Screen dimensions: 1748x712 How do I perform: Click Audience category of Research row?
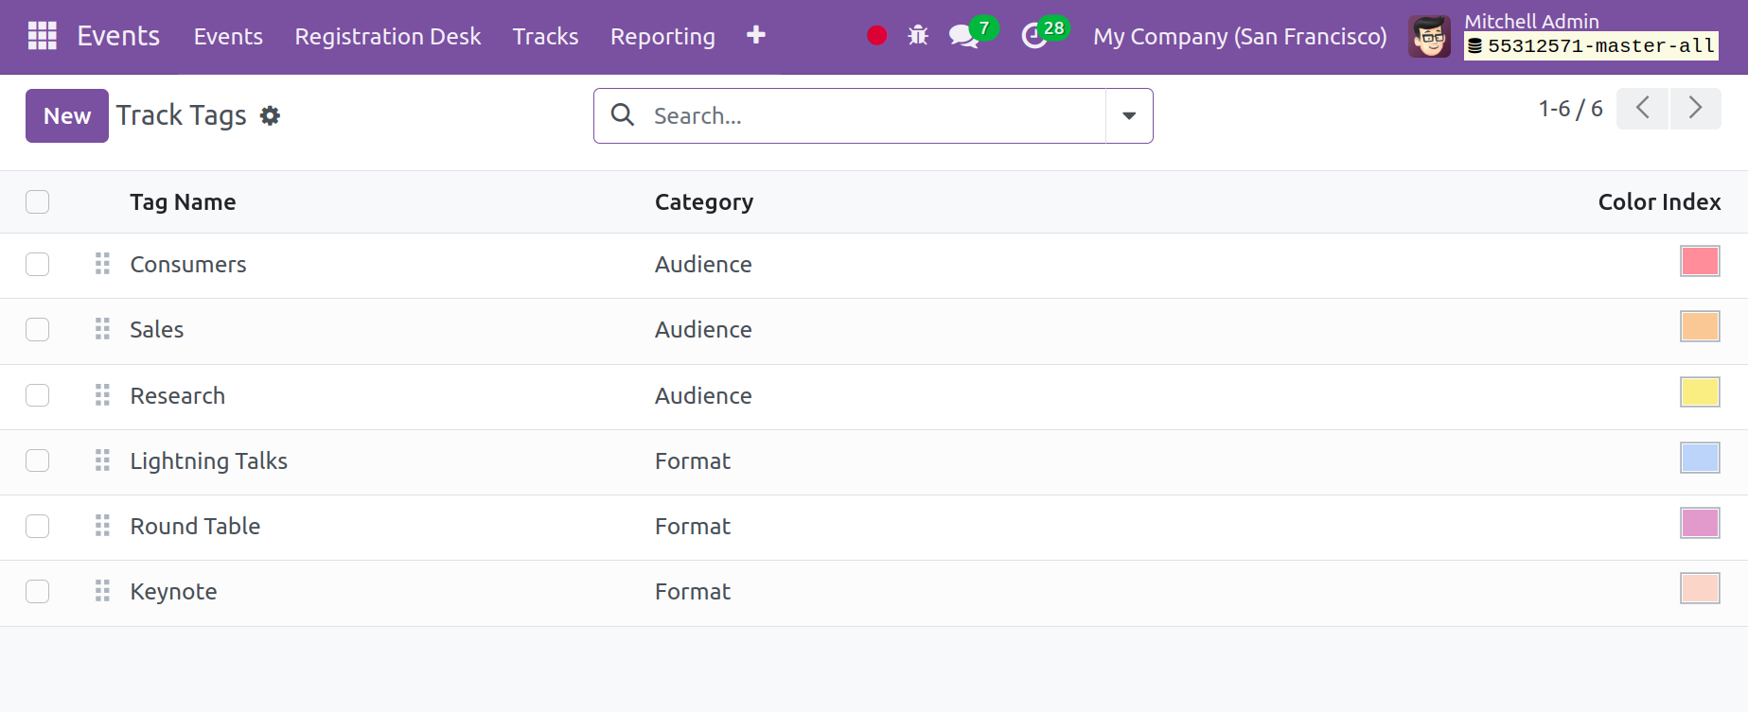click(x=703, y=395)
